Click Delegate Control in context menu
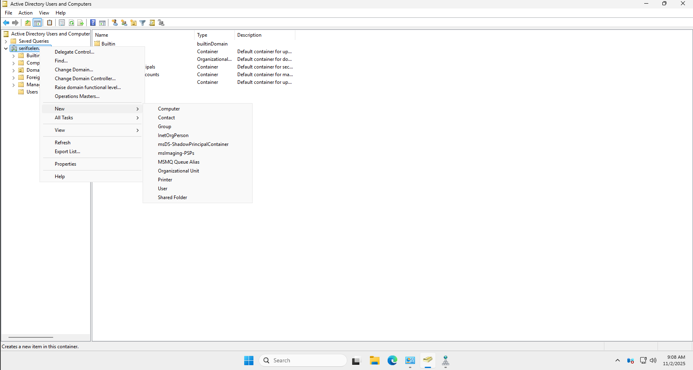The image size is (693, 370). (75, 52)
